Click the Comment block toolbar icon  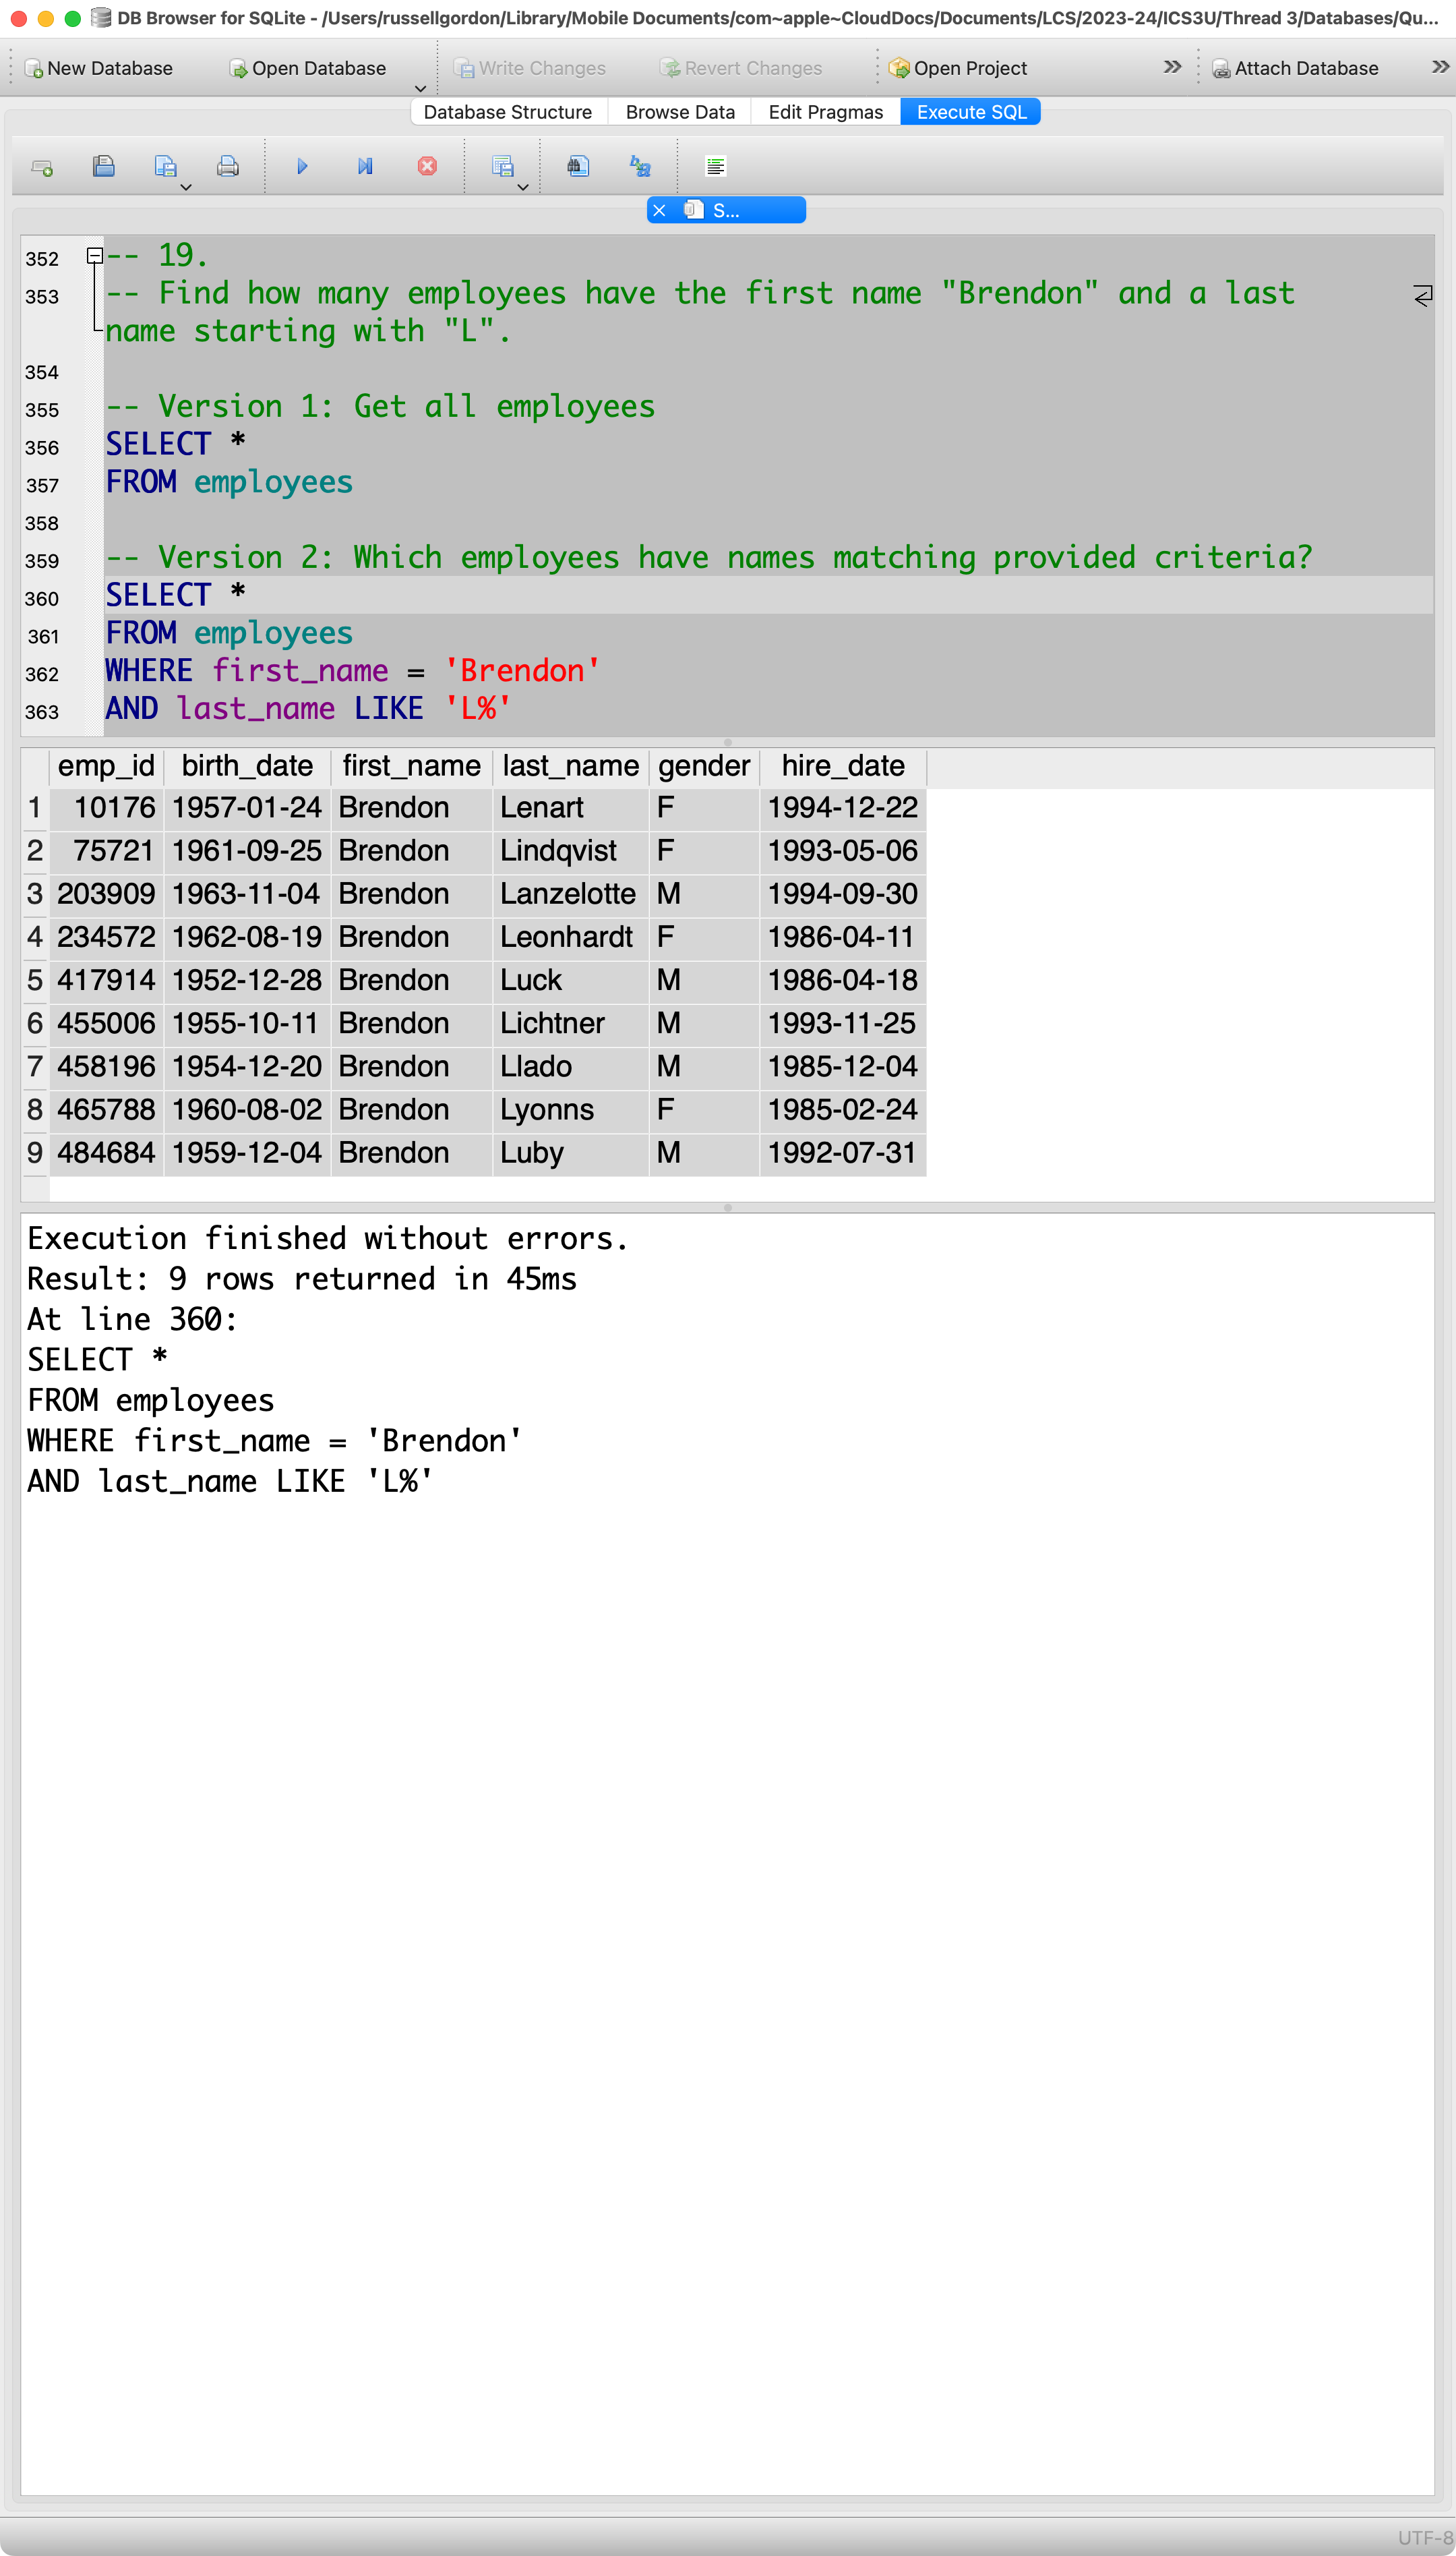(715, 167)
